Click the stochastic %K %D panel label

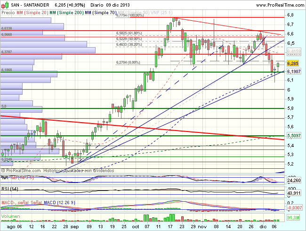(x=17, y=178)
